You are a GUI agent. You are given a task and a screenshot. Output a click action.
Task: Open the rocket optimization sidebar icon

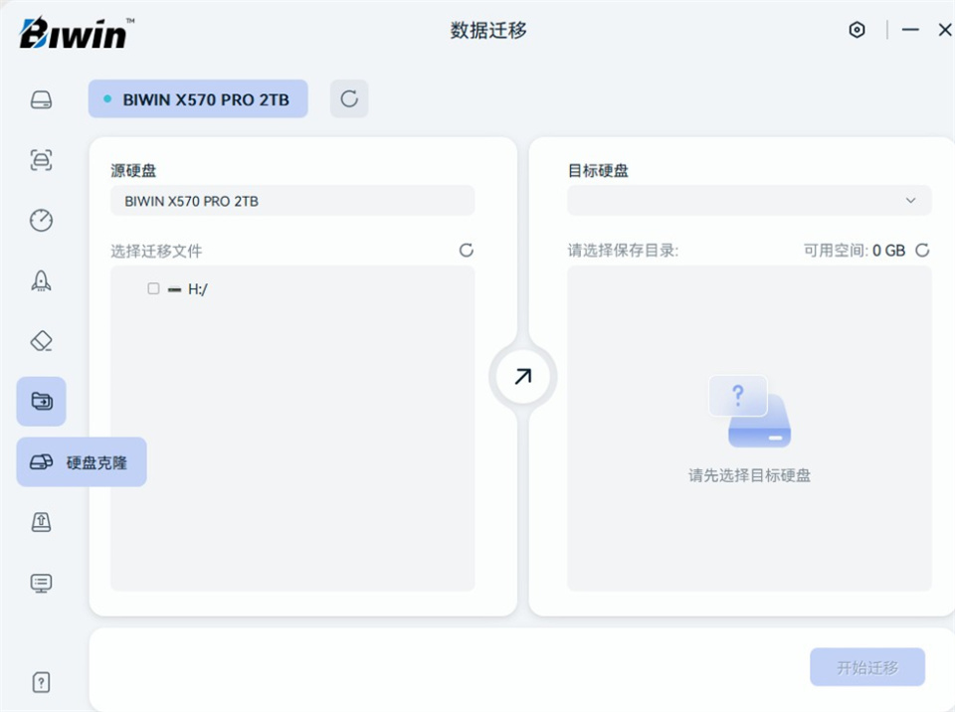[x=42, y=280]
